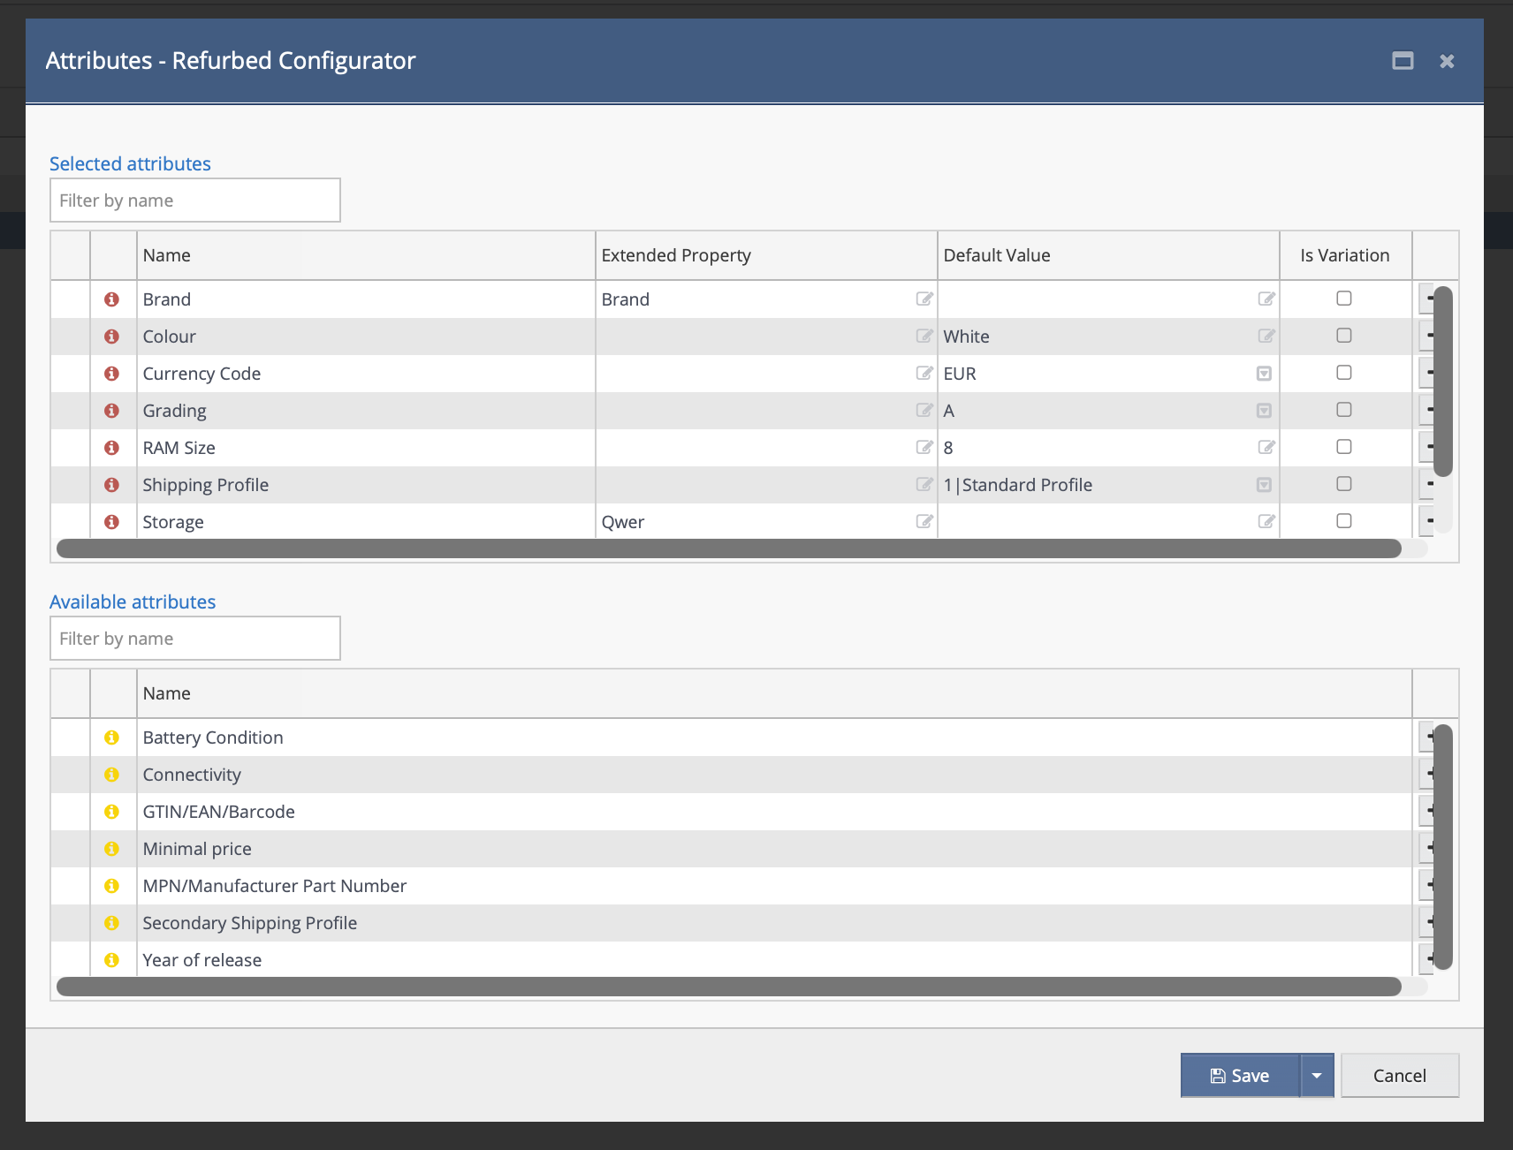Click the Default Value column header
The width and height of the screenshot is (1513, 1150).
1108,255
